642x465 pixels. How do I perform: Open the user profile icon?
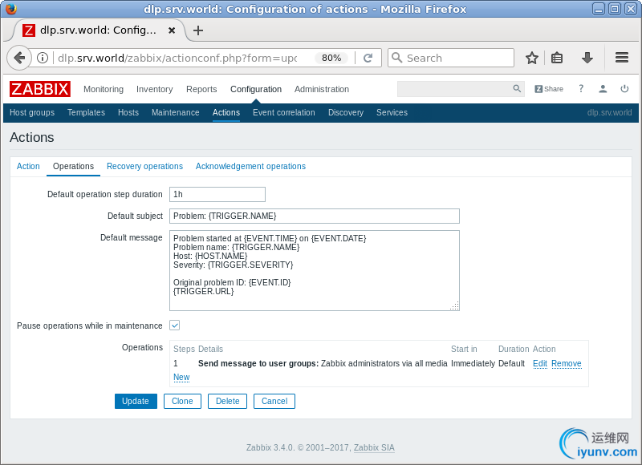603,89
